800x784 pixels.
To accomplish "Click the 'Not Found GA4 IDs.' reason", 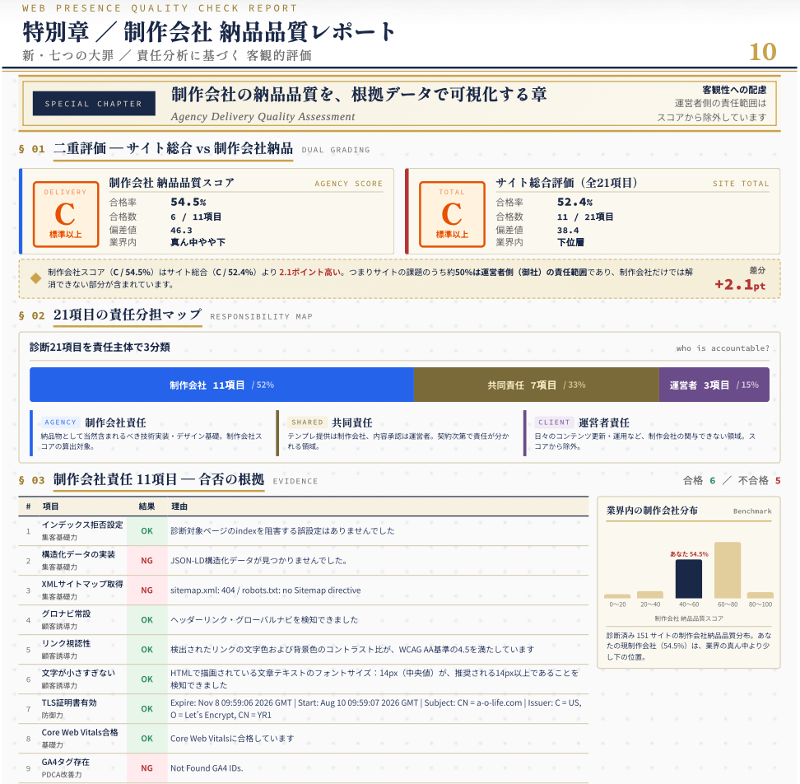I will 207,768.
